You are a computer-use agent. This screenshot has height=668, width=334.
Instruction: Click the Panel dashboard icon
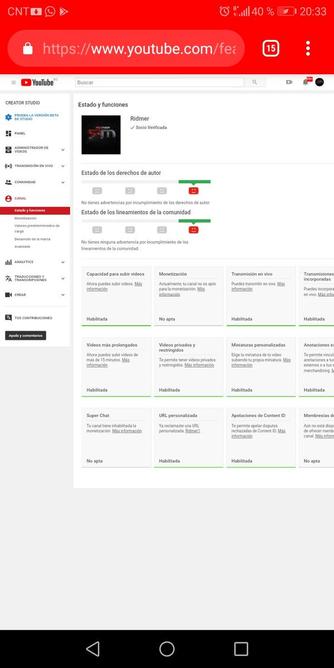click(8, 134)
